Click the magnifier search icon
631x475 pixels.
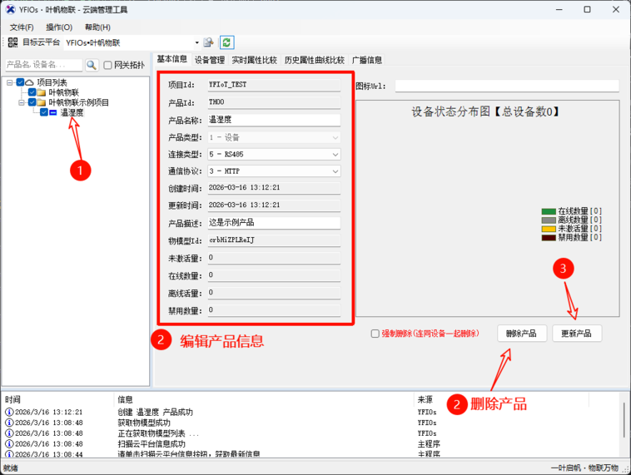(92, 65)
